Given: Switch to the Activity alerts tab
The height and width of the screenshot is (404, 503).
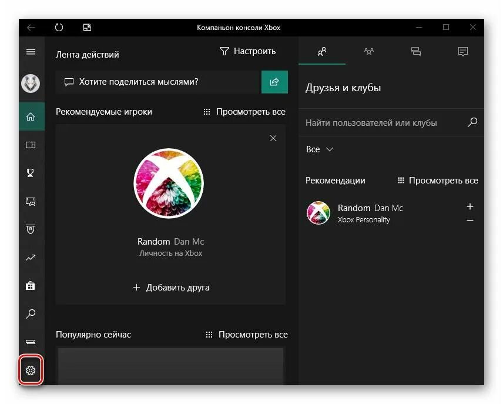Looking at the screenshot, I should coord(463,51).
